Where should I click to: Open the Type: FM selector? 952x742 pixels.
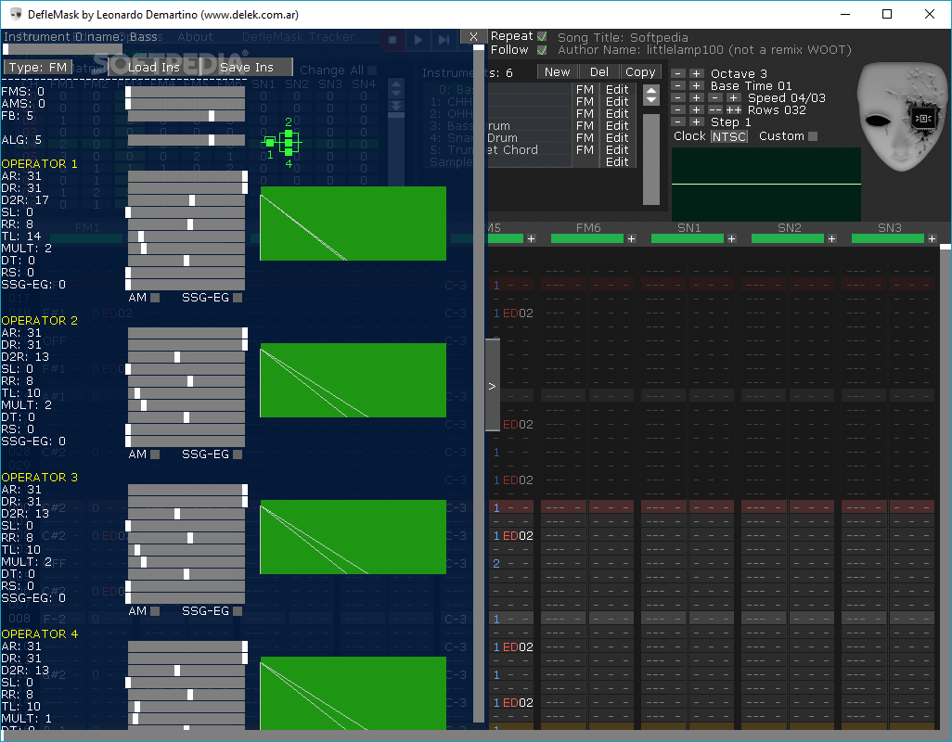[x=38, y=67]
